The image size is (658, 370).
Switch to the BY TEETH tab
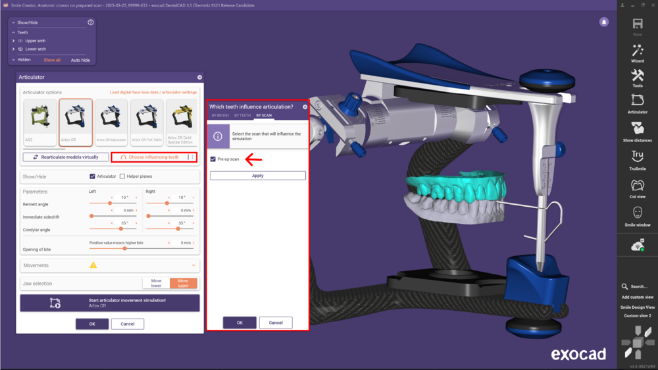point(242,115)
